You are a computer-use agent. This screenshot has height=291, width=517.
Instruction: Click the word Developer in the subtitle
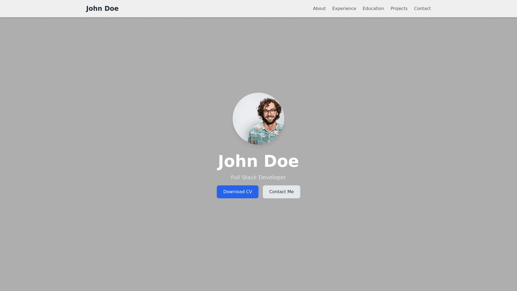tap(272, 177)
